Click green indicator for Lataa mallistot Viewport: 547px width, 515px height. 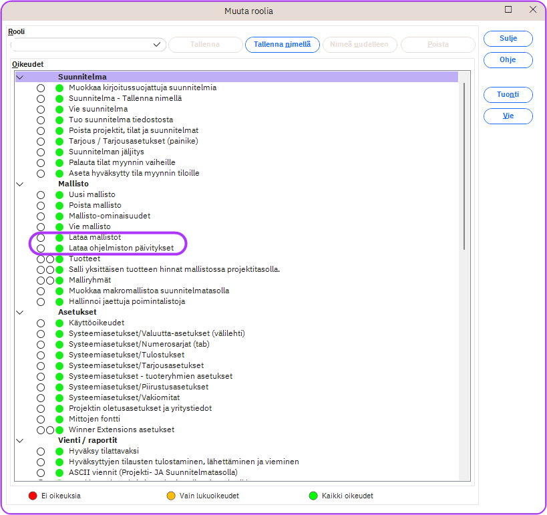(x=59, y=237)
